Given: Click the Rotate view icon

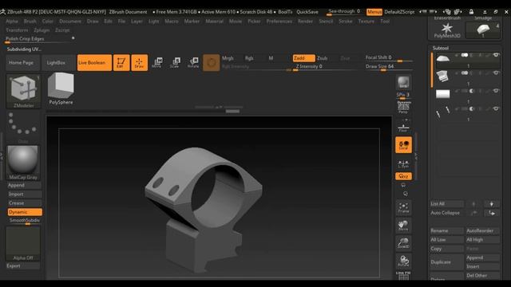Looking at the screenshot, I should (403, 261).
